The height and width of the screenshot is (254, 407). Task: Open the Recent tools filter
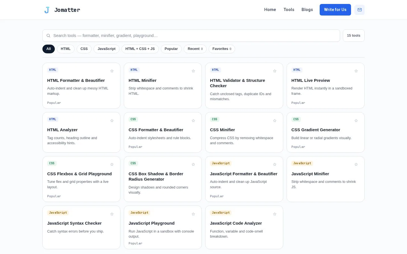[195, 49]
